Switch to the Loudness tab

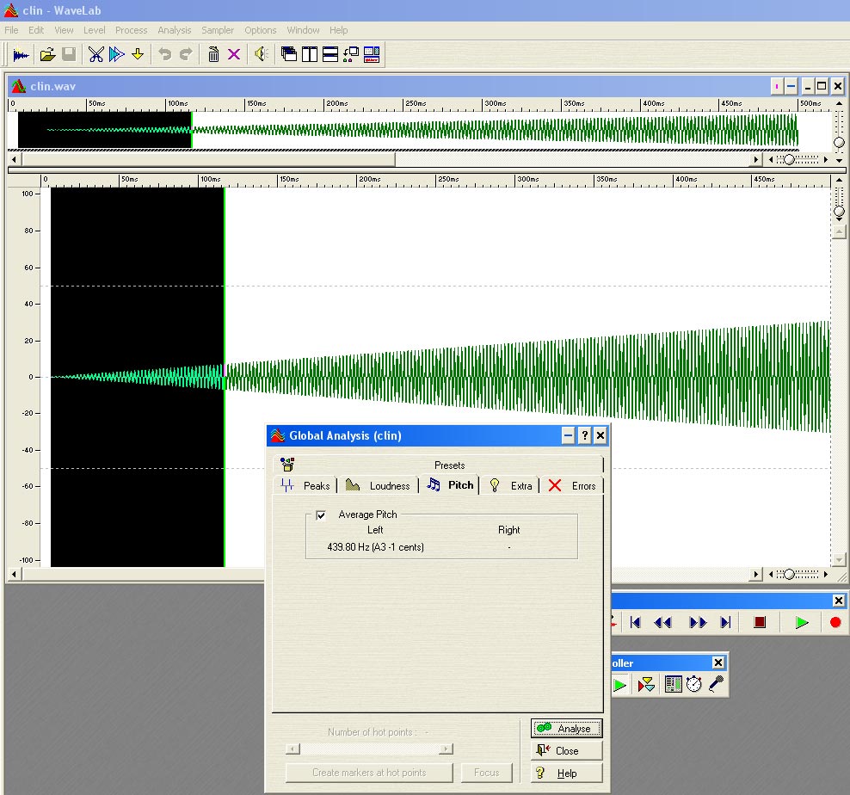380,486
